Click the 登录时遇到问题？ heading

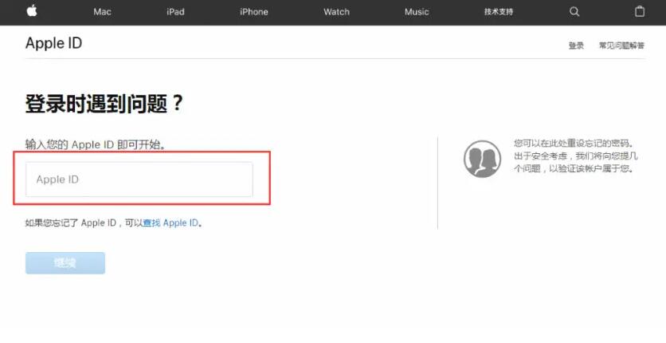(x=104, y=104)
